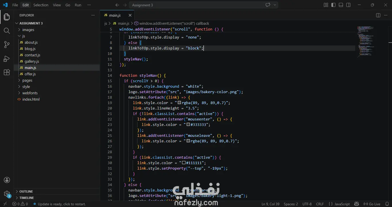Viewport: 392px width, 207px height.
Task: Open the #333333 color swatch
Action: click(188, 124)
